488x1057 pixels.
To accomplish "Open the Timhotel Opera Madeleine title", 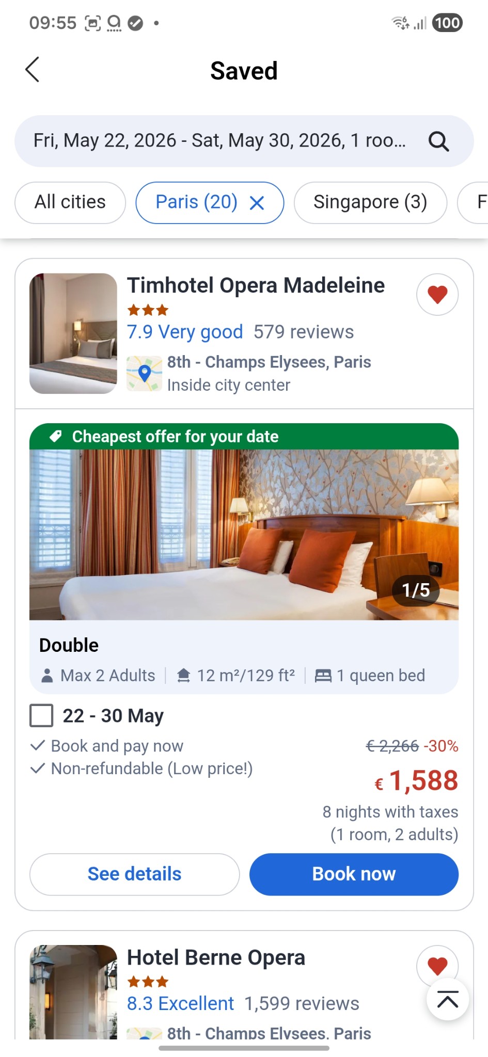I will tap(256, 285).
